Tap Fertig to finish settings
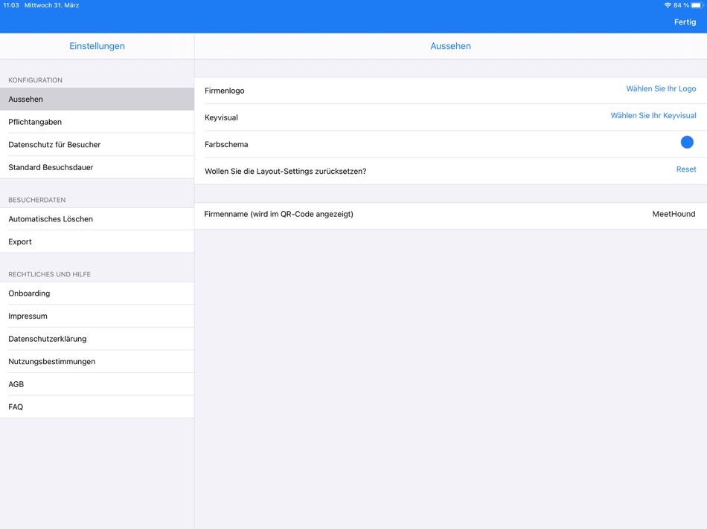This screenshot has height=529, width=707. (684, 22)
